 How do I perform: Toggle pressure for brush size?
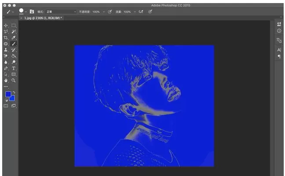click(x=150, y=12)
